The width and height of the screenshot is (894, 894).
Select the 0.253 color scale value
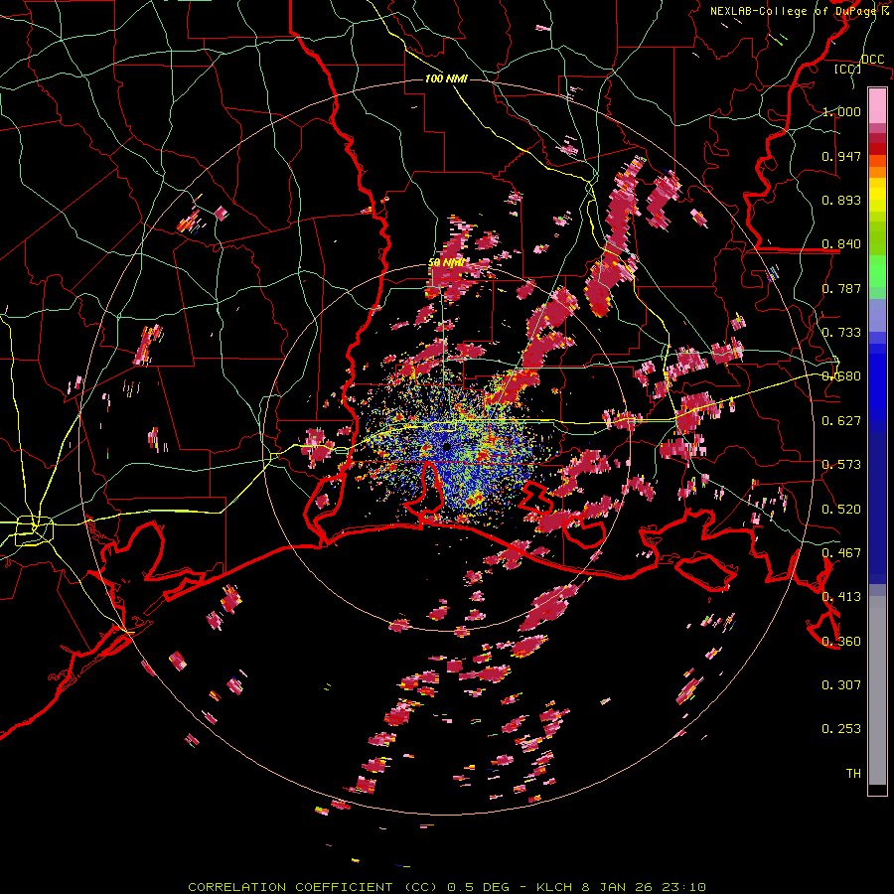click(841, 729)
